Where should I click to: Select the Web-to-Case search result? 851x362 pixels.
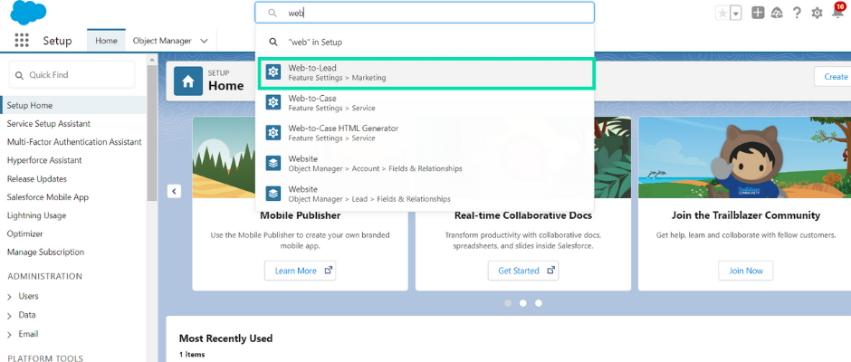[425, 103]
